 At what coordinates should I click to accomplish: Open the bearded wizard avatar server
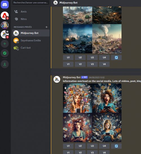tap(5, 25)
